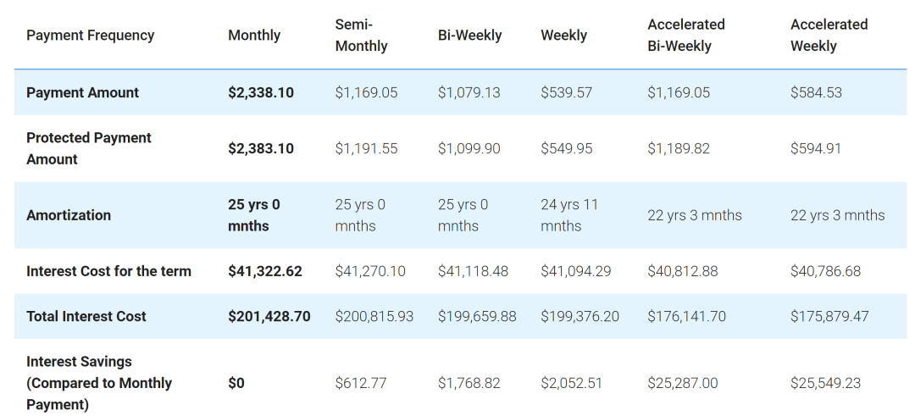Select the $201,428.70 total interest value
Screen dimensions: 915x416
pyautogui.click(x=269, y=316)
